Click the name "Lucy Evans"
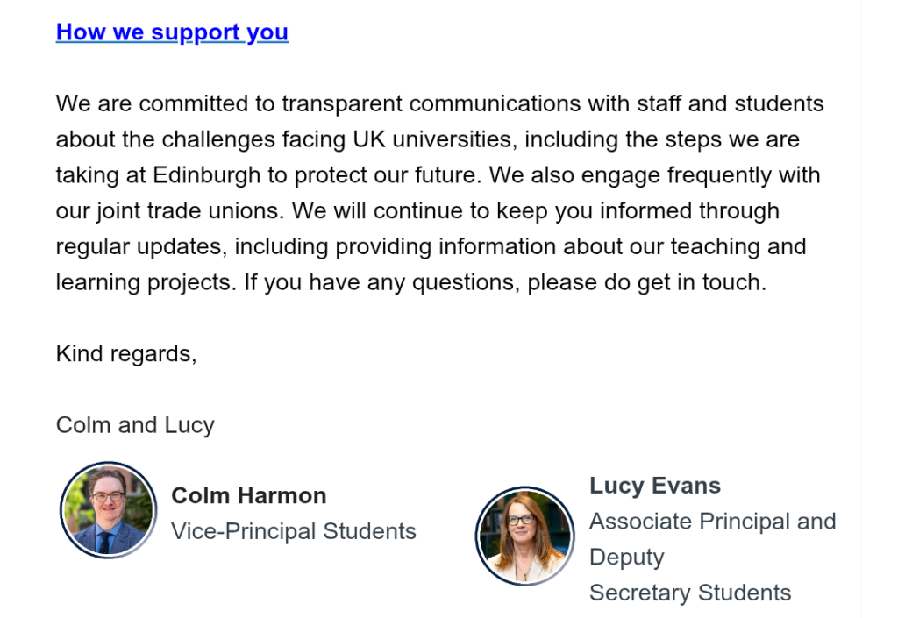The height and width of the screenshot is (618, 898). pyautogui.click(x=654, y=486)
